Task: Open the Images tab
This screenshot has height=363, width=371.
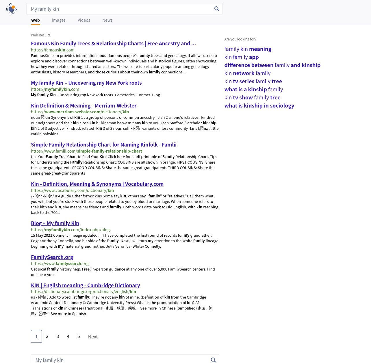Action: point(59,20)
